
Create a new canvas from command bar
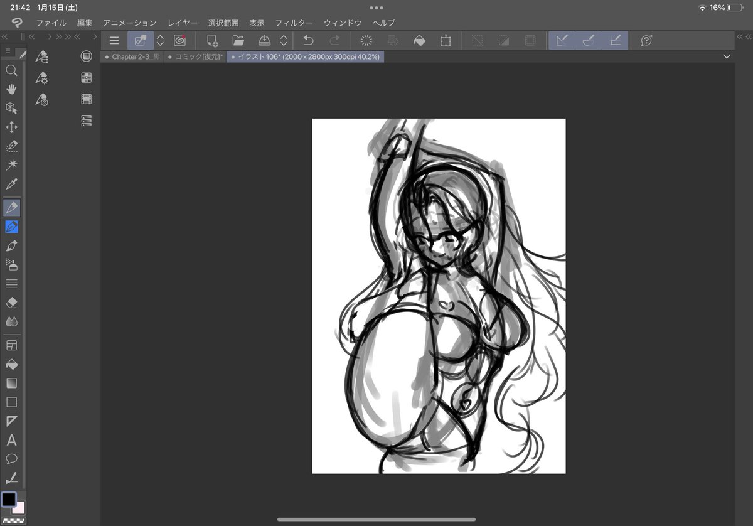pos(212,40)
